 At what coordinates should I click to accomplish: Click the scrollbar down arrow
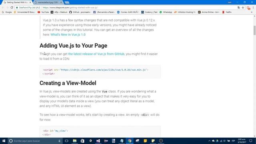(254, 136)
